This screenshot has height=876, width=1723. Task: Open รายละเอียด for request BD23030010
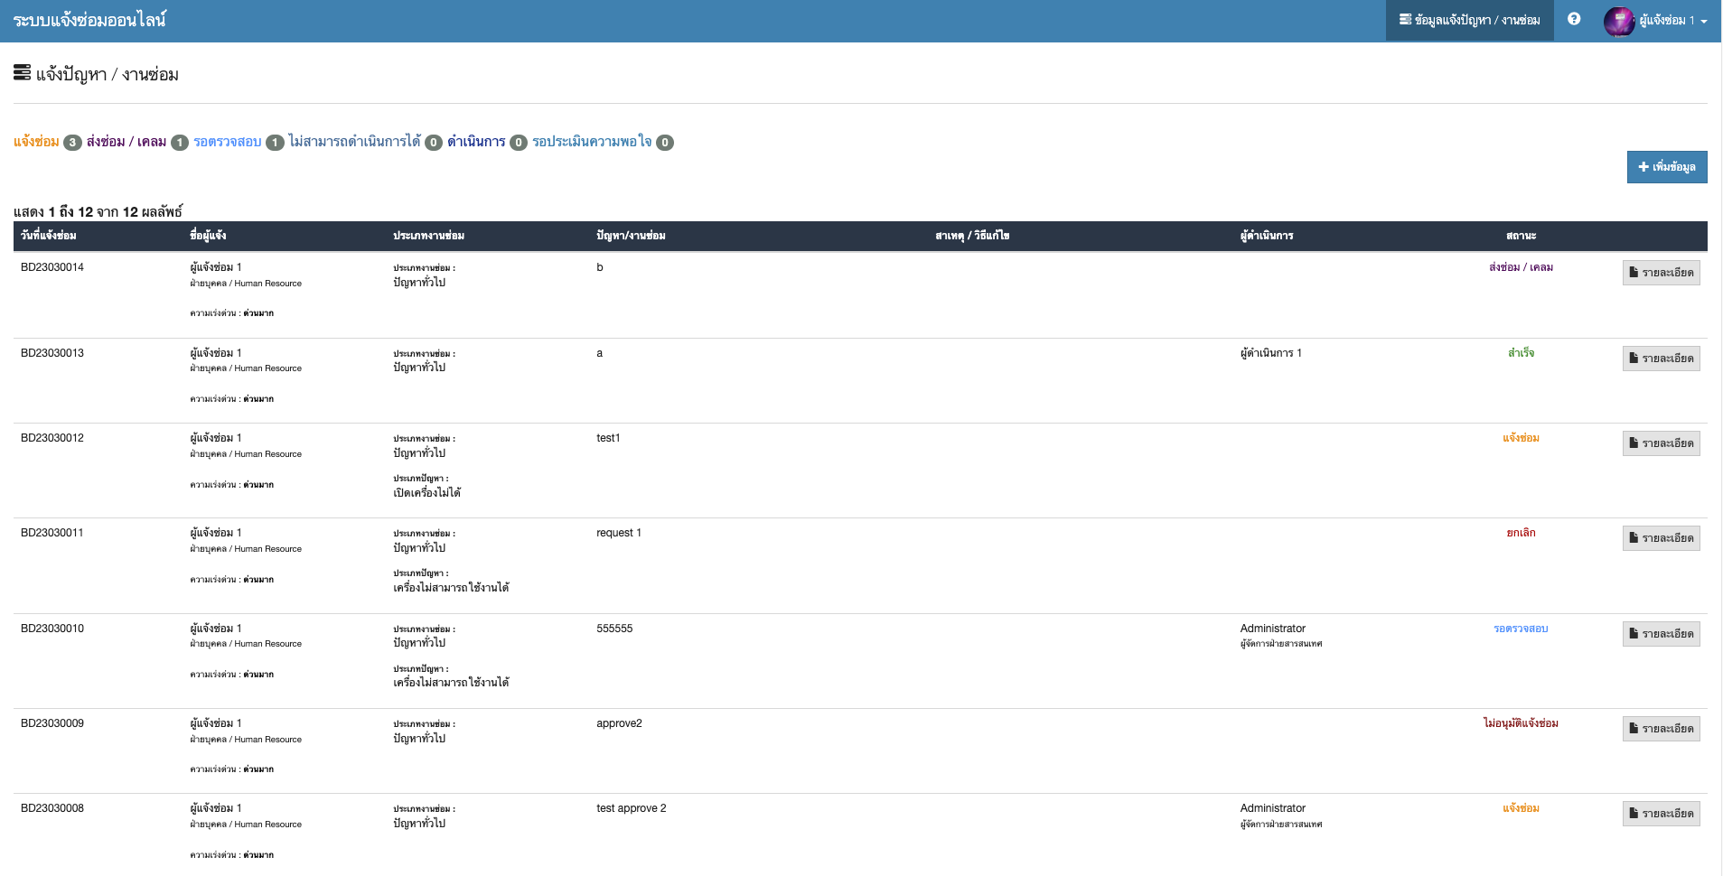coord(1661,634)
